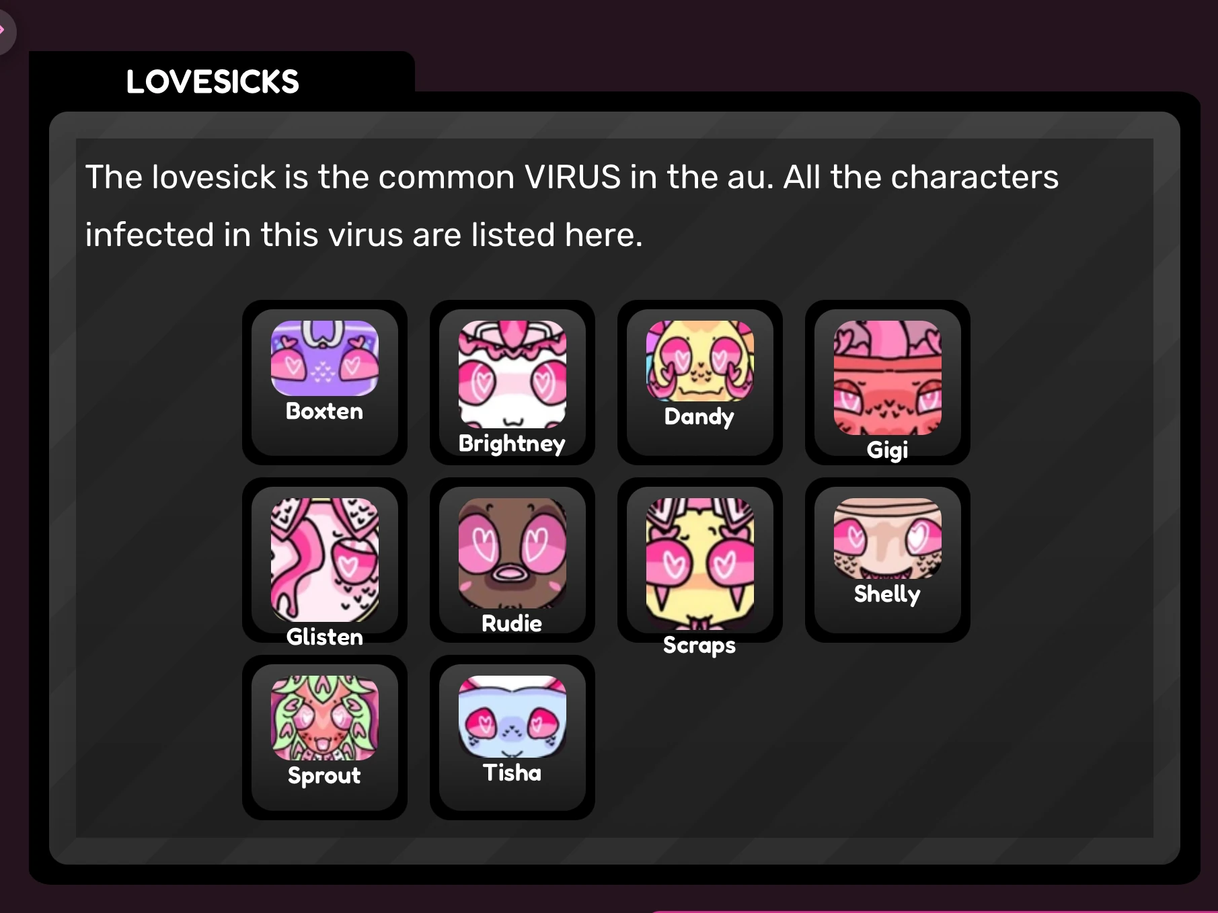Click the Boxten name label
1218x913 pixels.
coord(324,411)
